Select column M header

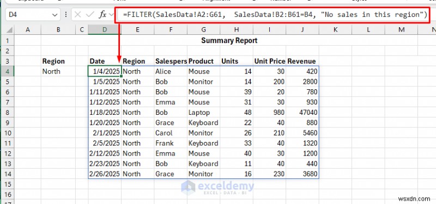401,30
